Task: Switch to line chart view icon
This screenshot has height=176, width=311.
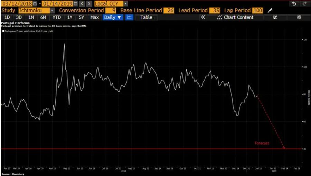Action: (x=129, y=17)
